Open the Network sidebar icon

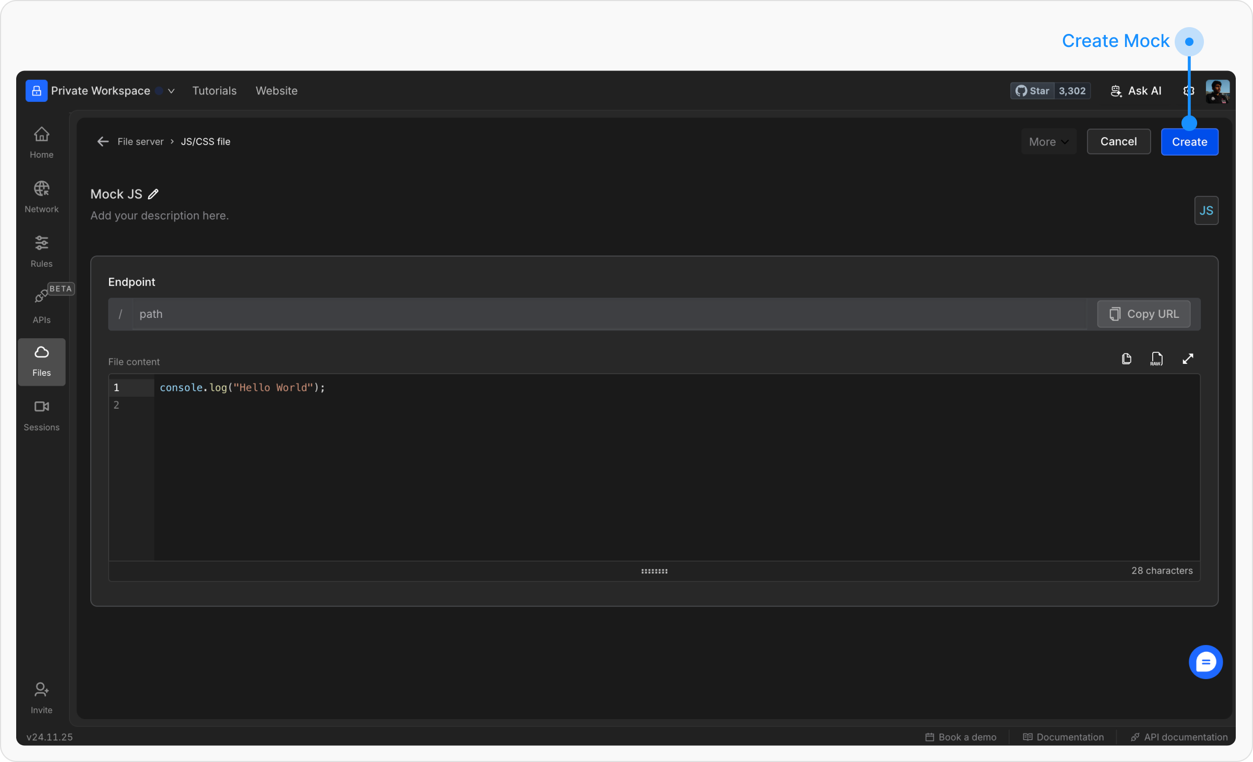[x=41, y=196]
